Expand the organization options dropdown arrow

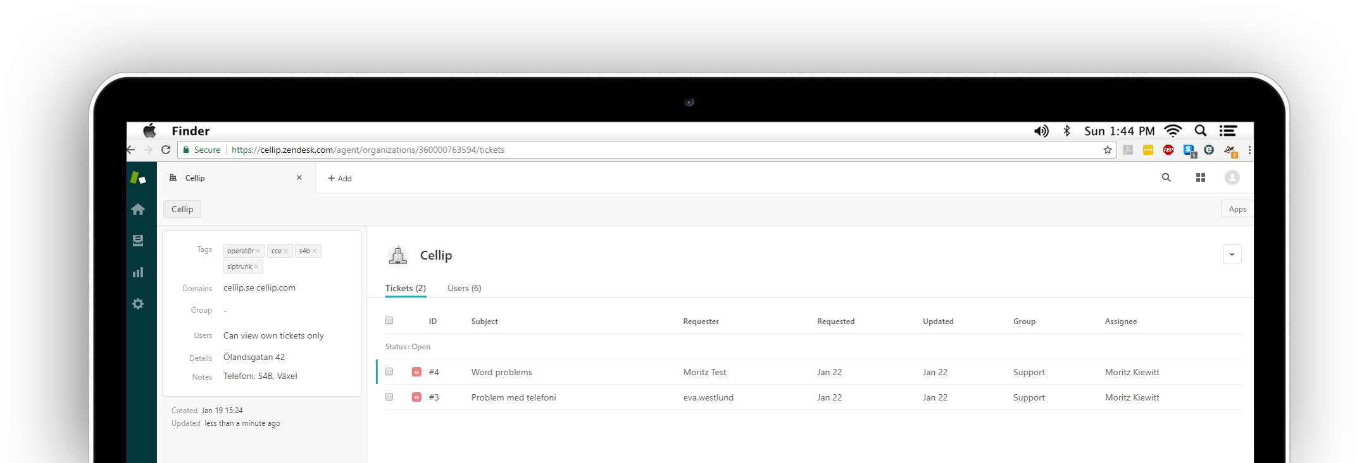coord(1232,254)
